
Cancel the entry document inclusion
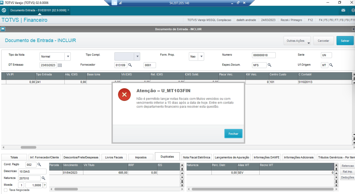click(x=323, y=41)
